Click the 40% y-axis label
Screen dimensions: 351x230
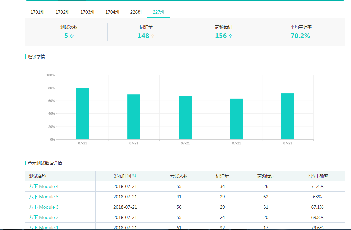(x=51, y=114)
